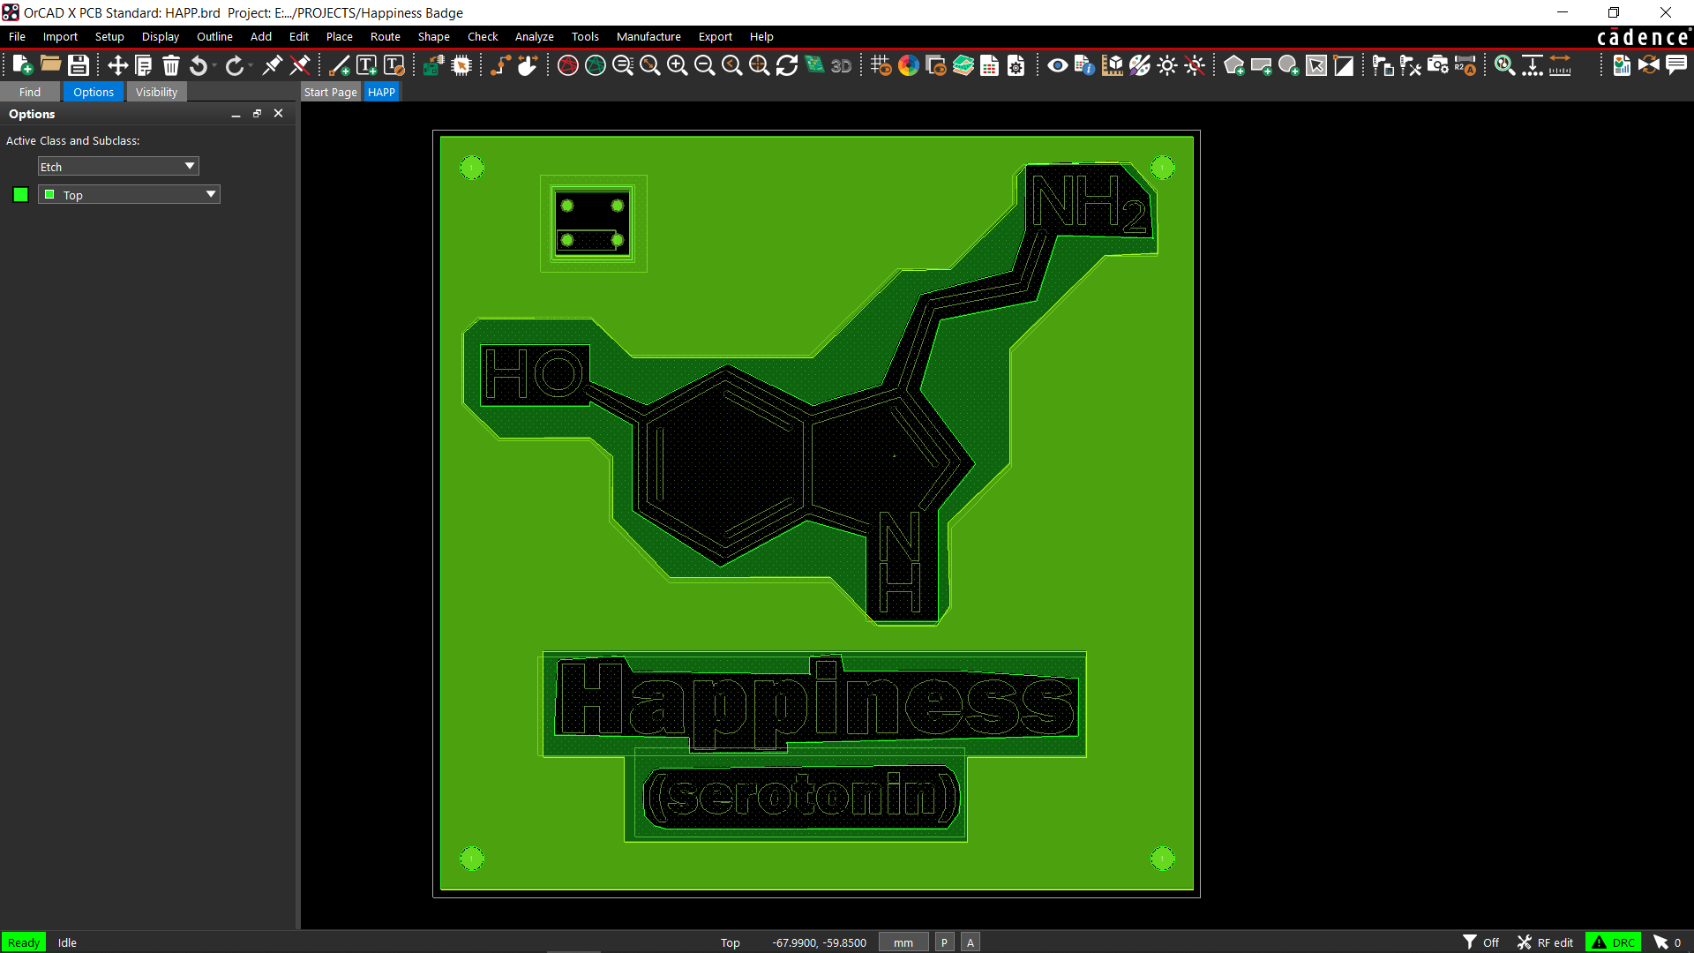Select the HAPP design tab
The height and width of the screenshot is (953, 1694).
[x=381, y=92]
